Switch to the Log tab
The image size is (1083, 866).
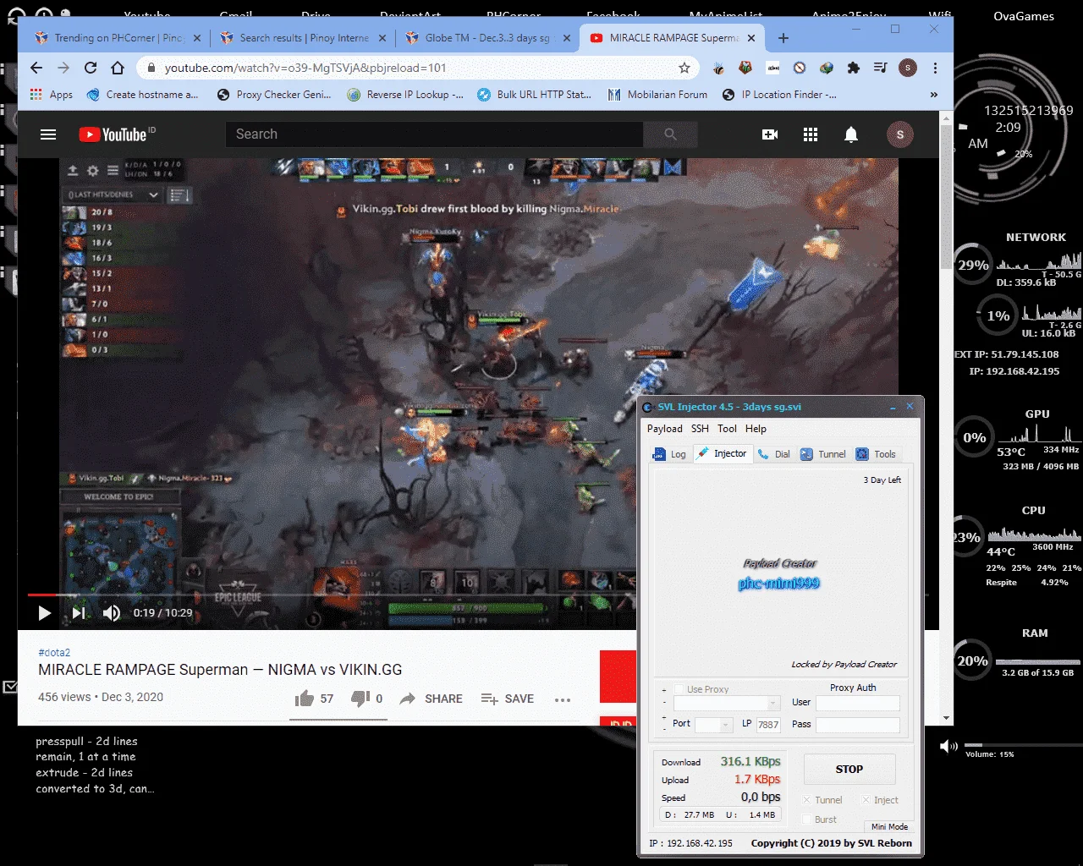click(669, 454)
